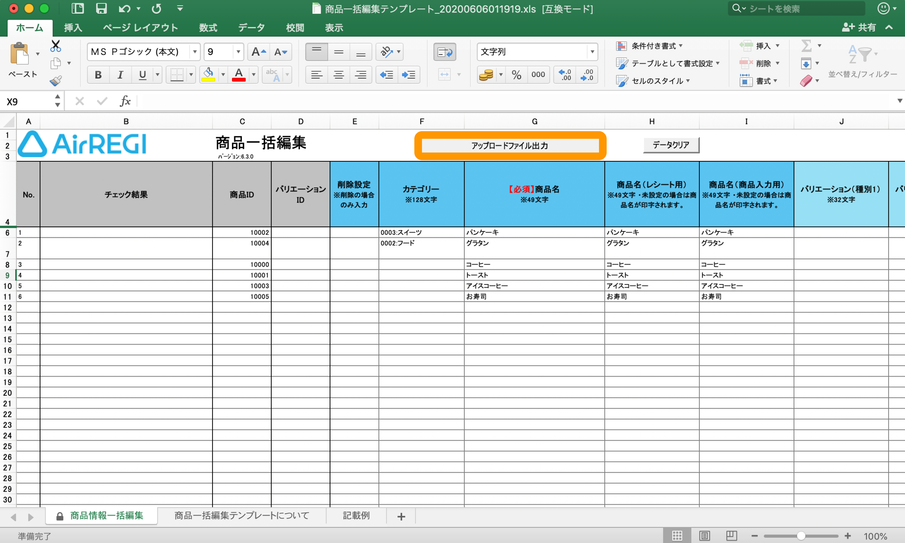905x543 pixels.
Task: Open the font size dropdown
Action: pos(238,52)
